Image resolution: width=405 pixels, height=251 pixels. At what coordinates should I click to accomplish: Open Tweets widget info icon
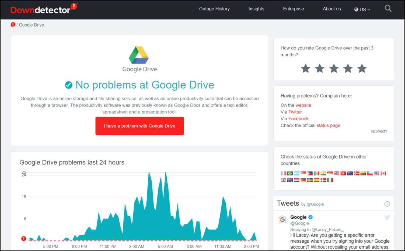click(x=387, y=204)
